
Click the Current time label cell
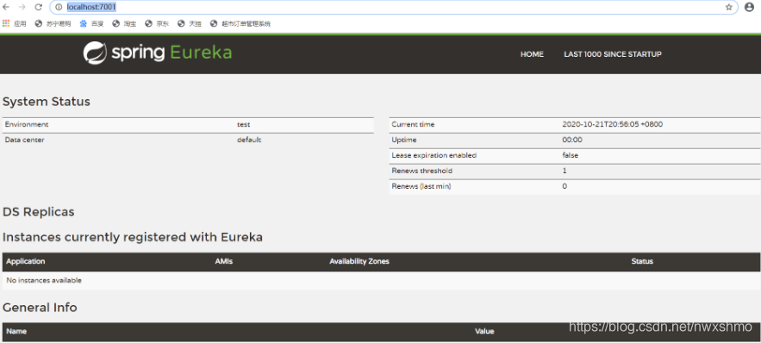413,125
